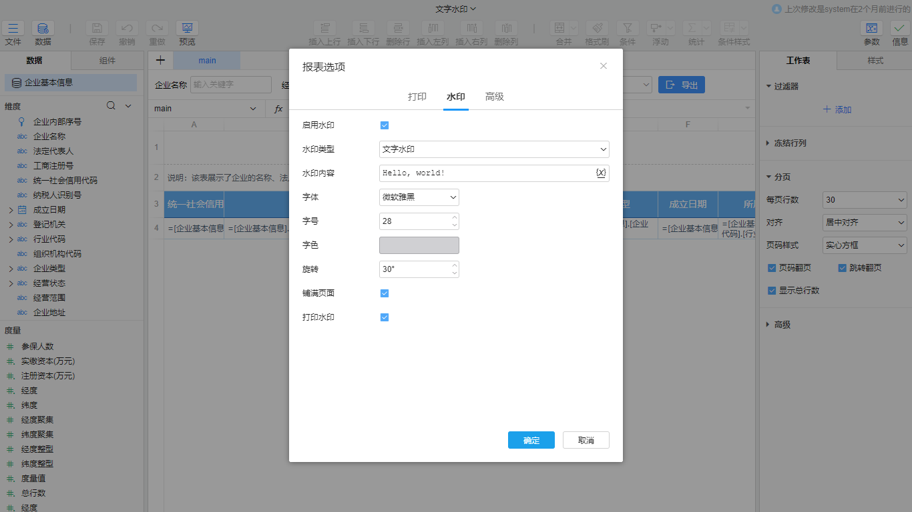
Task: Click the 文件 file menu icon
Action: [13, 29]
